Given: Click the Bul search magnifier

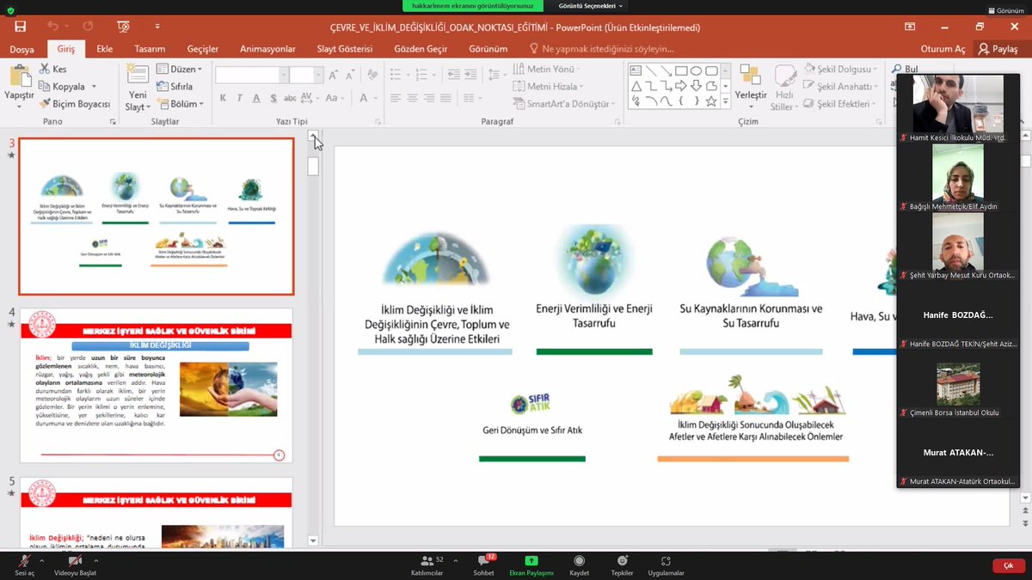Looking at the screenshot, I should tap(905, 69).
